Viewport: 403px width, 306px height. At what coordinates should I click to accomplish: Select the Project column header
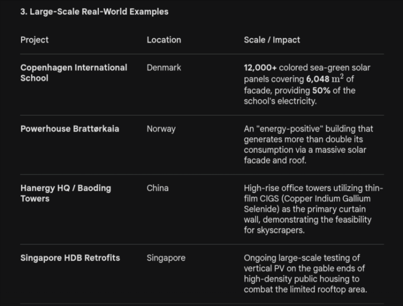35,40
